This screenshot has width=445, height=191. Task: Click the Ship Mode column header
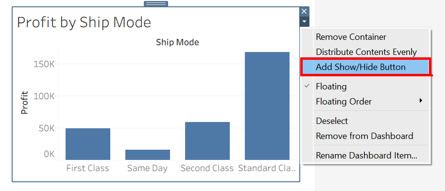point(177,43)
